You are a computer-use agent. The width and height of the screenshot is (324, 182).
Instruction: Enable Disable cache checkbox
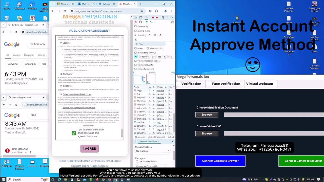(136, 31)
